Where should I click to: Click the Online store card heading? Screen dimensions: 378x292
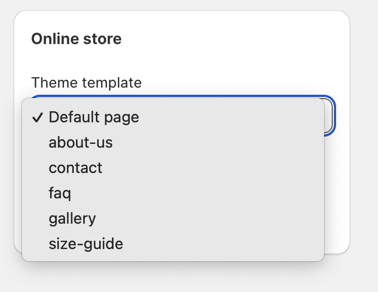[76, 39]
